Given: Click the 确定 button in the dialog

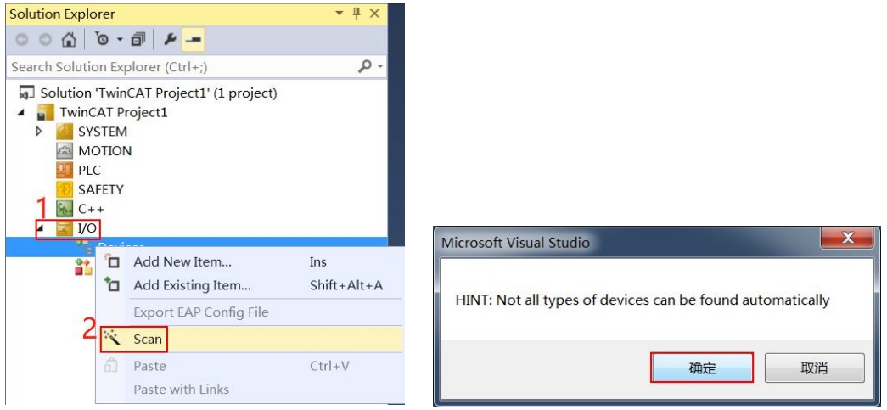Looking at the screenshot, I should 702,368.
